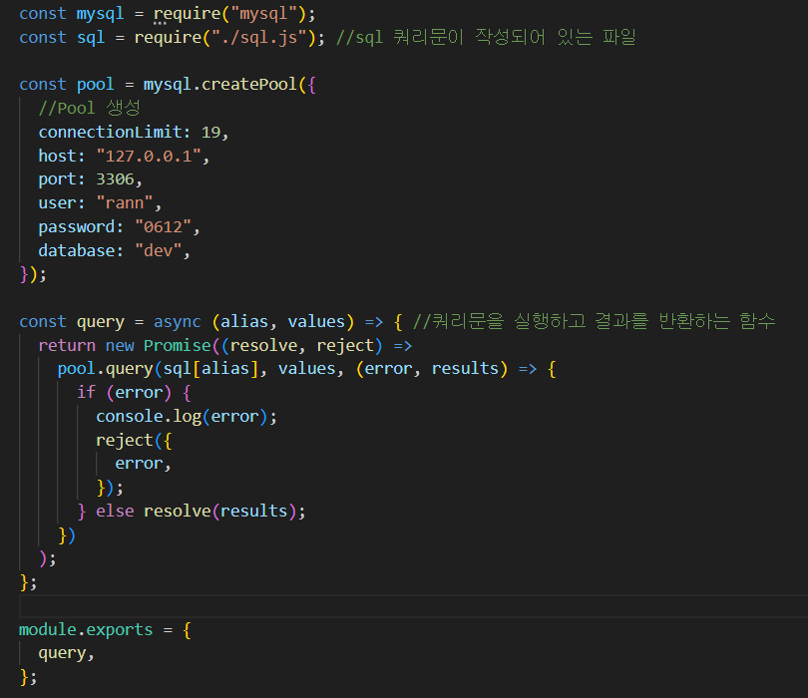
Task: Click the //Pool 생성 comment
Action: tap(89, 108)
